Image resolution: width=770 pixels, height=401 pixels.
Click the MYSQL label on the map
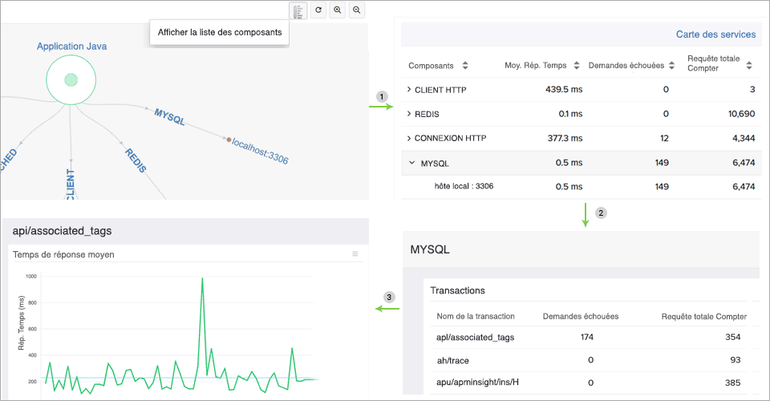coord(170,117)
